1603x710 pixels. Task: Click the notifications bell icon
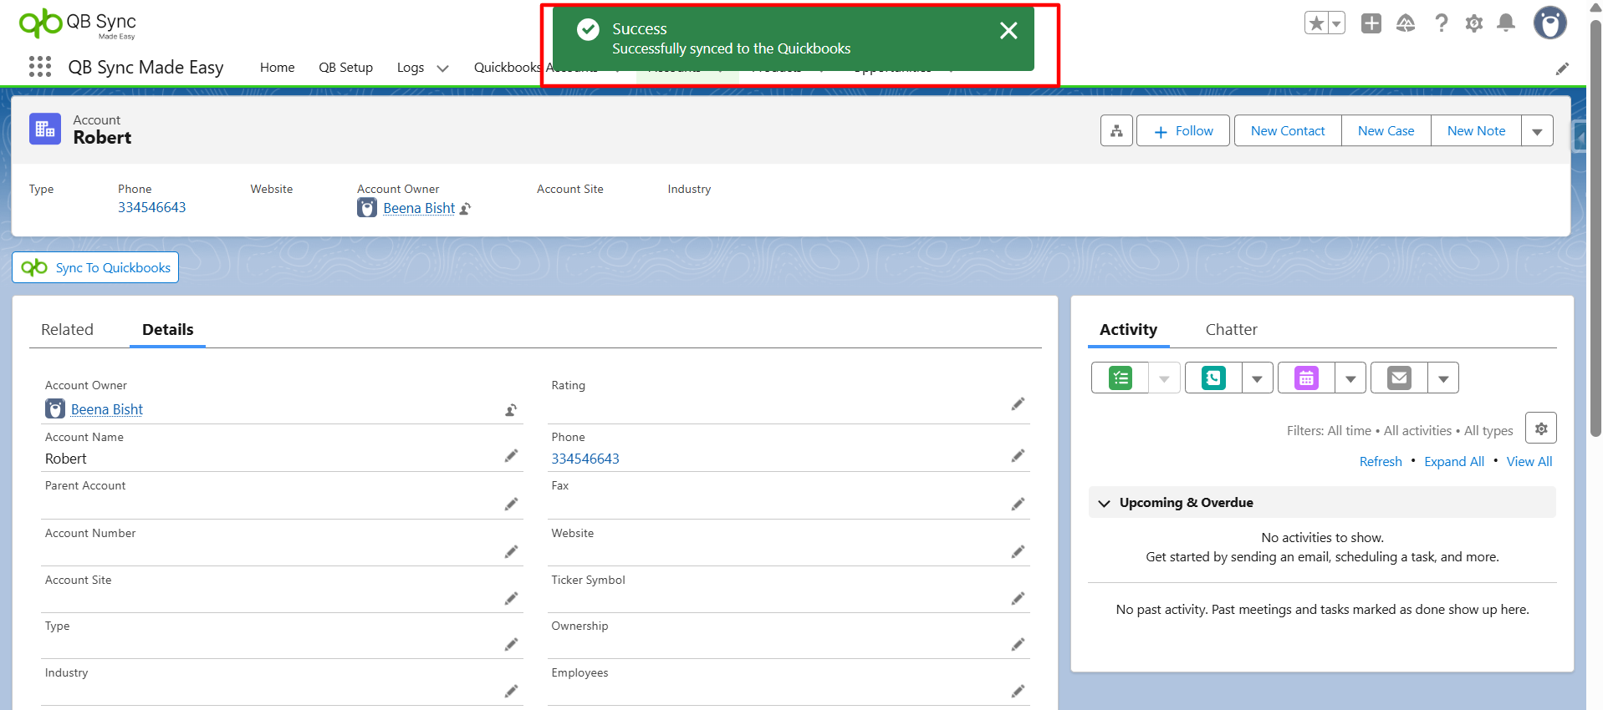click(1505, 23)
